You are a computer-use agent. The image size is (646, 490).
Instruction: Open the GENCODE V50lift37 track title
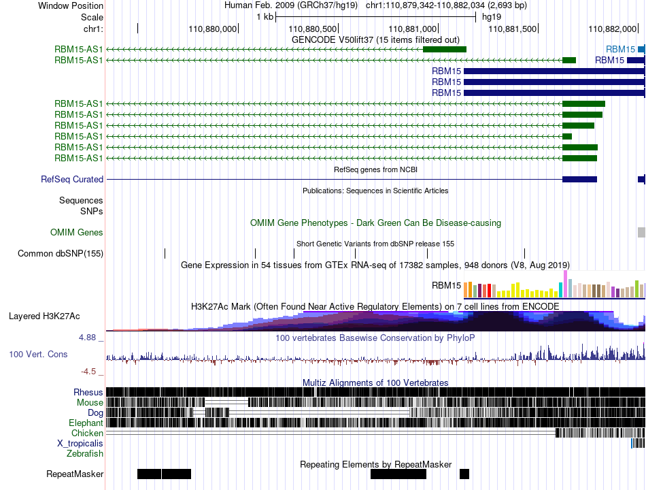pos(375,39)
